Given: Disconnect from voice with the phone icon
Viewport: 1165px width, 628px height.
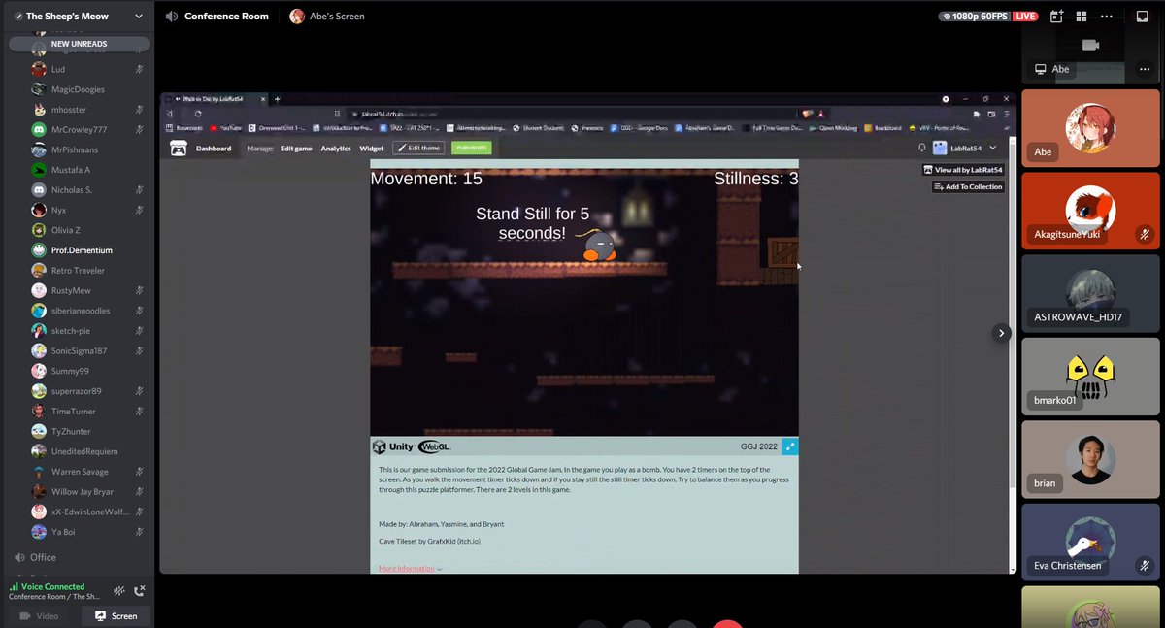Looking at the screenshot, I should click(140, 590).
